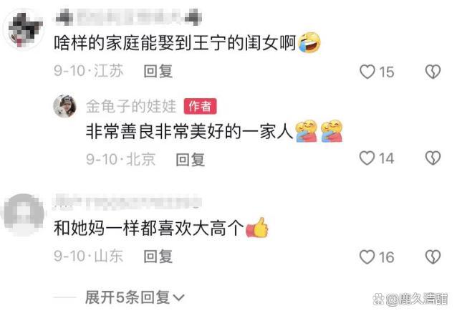Open the first commenter's pixelated avatar
The height and width of the screenshot is (316, 457).
pyautogui.click(x=24, y=31)
